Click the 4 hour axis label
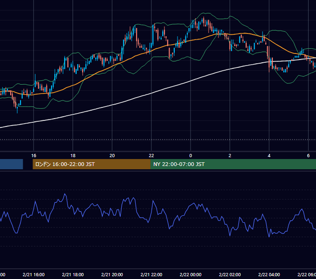The height and width of the screenshot is (279, 316). click(269, 156)
